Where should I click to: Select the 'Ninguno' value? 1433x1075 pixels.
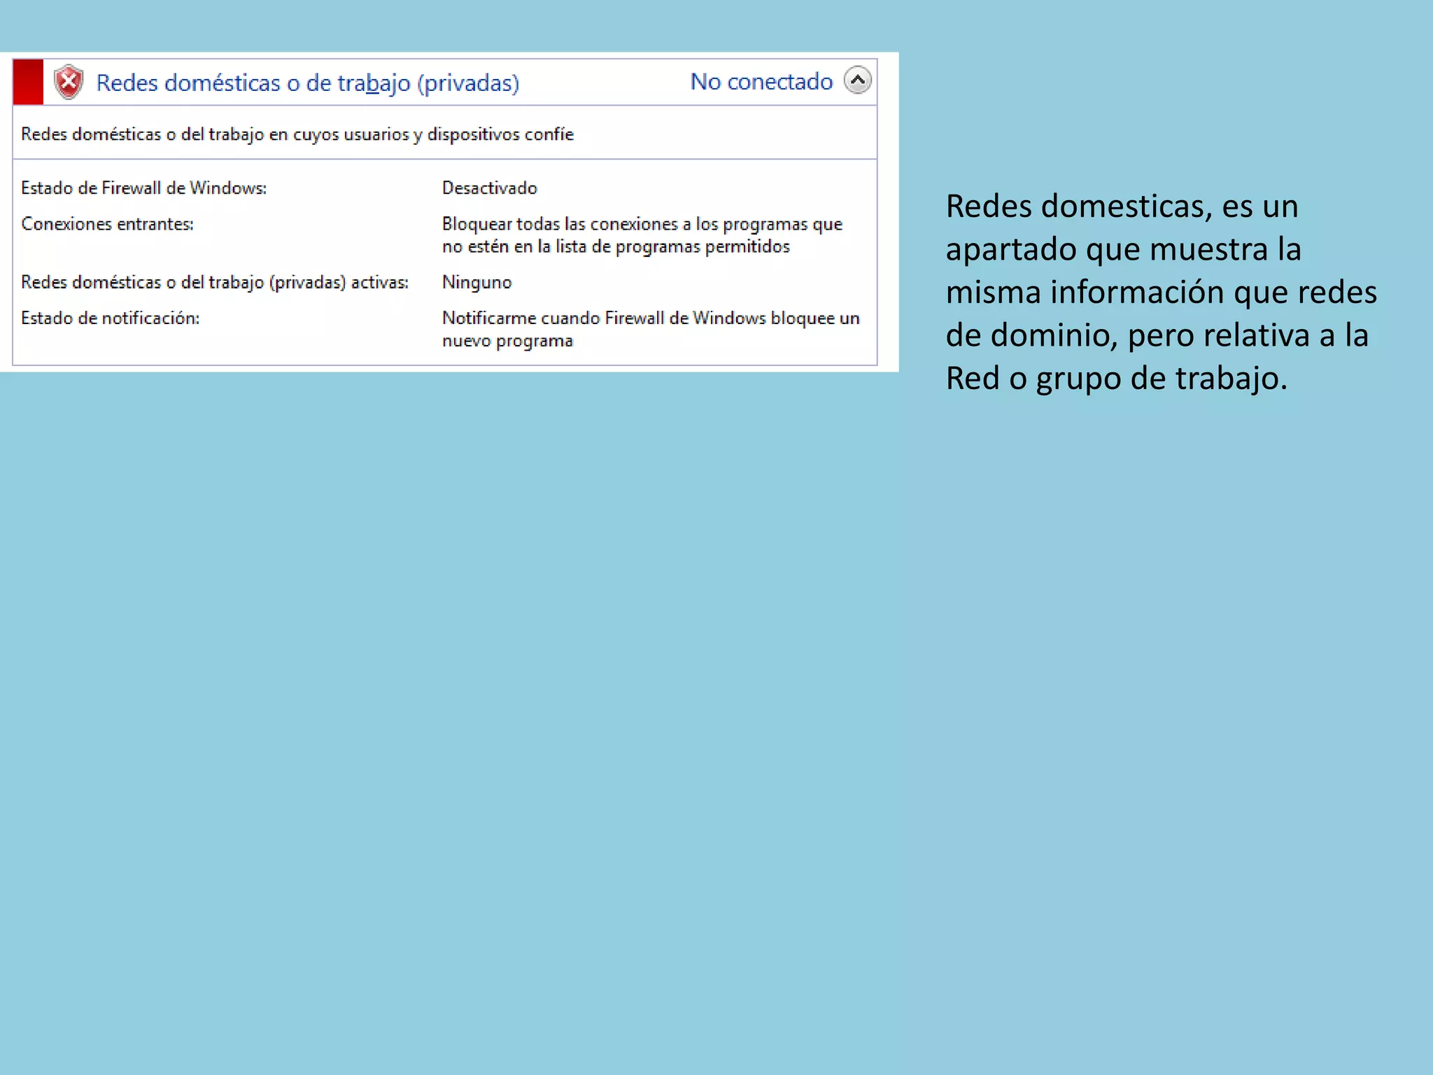[477, 283]
